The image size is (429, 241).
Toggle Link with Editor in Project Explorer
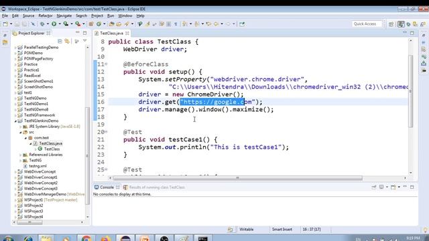point(67,41)
